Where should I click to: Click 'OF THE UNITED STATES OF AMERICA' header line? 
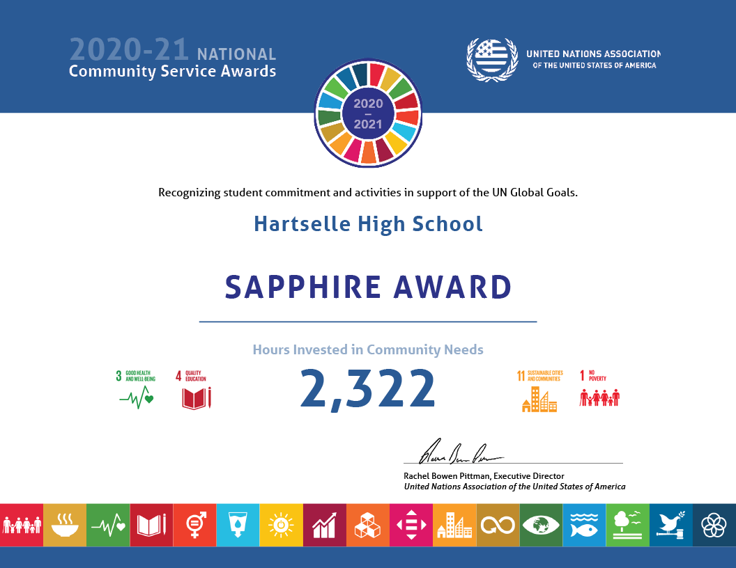(595, 65)
